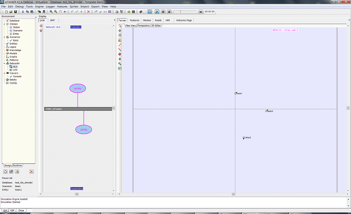This screenshot has height=214, width=351.
Task: Click the red delete button below the tree
Action: pyautogui.click(x=32, y=171)
